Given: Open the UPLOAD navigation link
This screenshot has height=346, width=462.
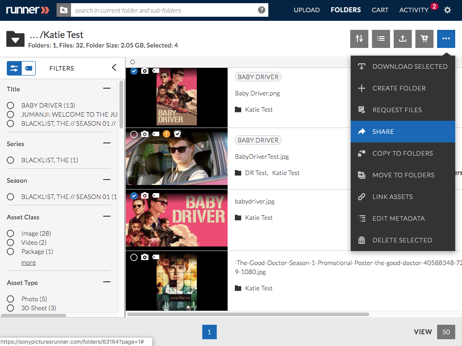Looking at the screenshot, I should coord(307,10).
